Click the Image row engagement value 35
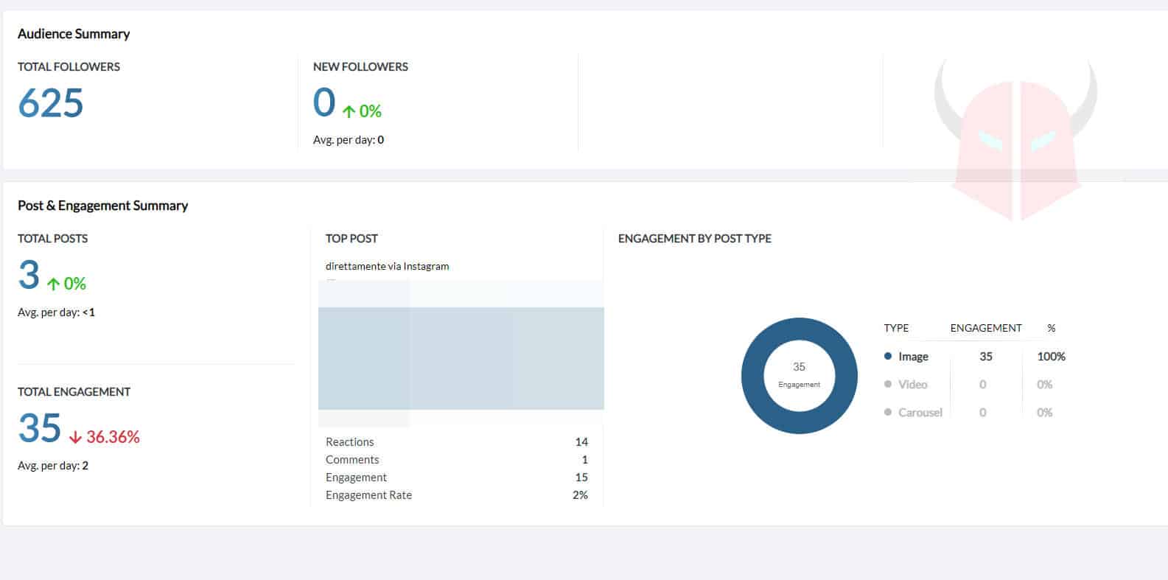The image size is (1168, 580). pos(986,357)
